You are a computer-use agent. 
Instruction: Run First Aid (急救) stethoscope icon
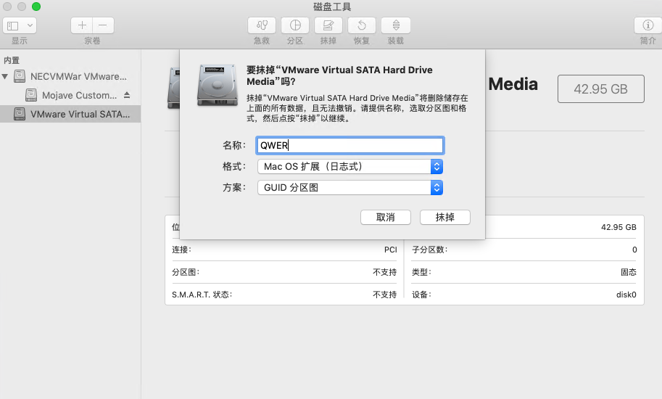[262, 25]
